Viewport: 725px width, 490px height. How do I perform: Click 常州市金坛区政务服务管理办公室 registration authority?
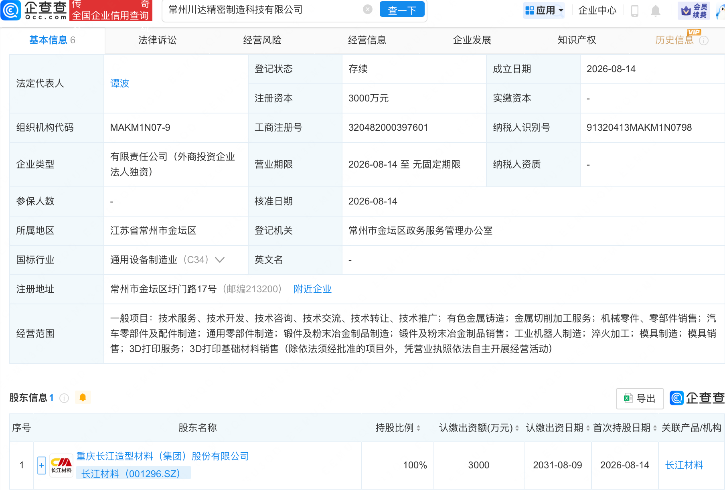click(421, 231)
